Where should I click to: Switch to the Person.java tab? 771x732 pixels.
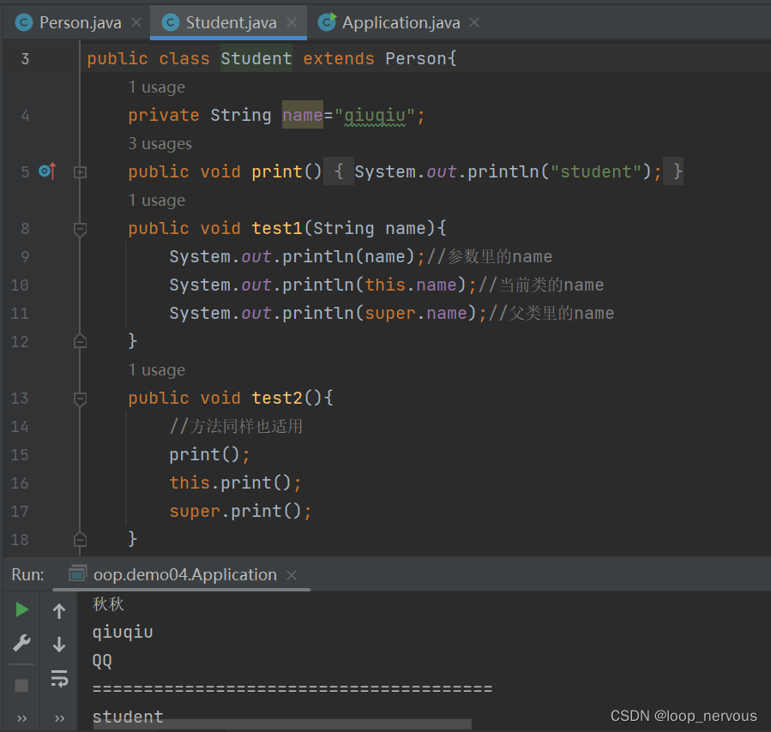tap(80, 22)
